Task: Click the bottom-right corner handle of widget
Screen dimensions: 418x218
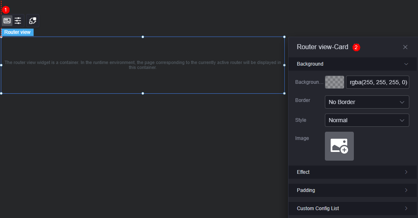Action: pyautogui.click(x=284, y=93)
